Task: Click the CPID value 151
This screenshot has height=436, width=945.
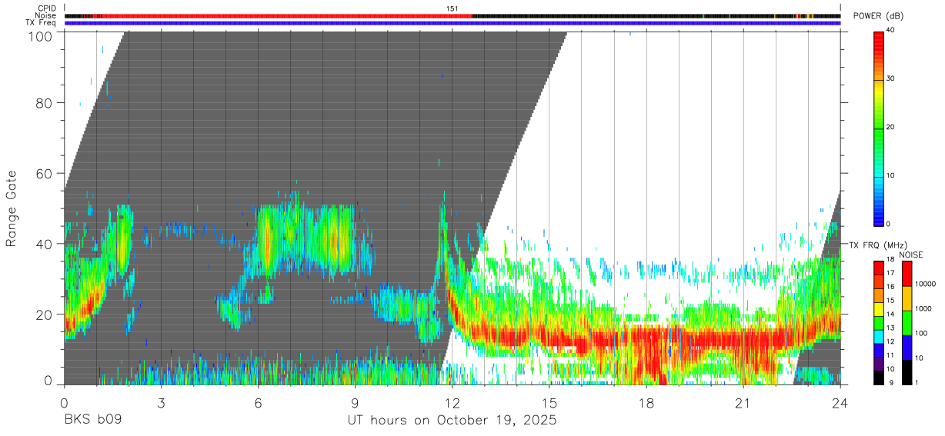Action: click(452, 8)
